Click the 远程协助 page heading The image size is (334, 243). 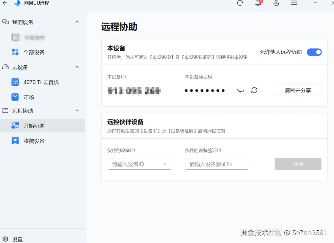pyautogui.click(x=119, y=27)
